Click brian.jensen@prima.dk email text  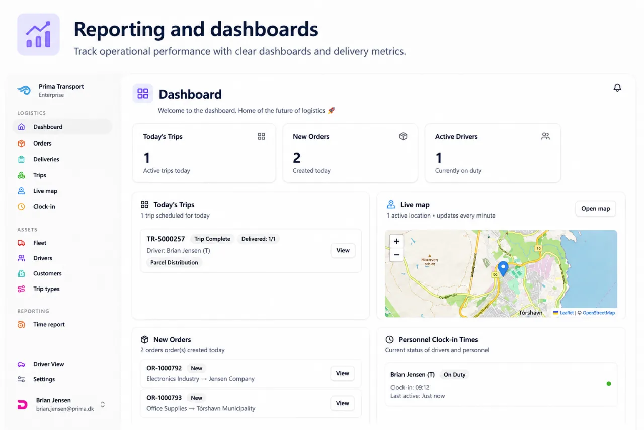pyautogui.click(x=65, y=409)
